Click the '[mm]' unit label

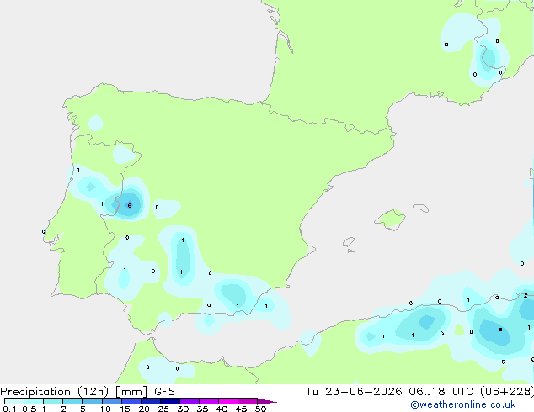coord(131,392)
